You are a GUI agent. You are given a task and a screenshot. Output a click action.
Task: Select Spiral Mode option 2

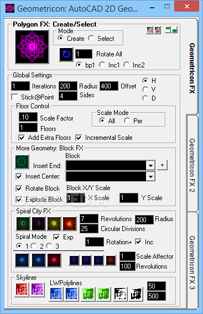[x=34, y=245]
